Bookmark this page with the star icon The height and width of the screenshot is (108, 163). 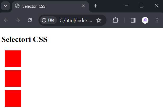click(99, 20)
